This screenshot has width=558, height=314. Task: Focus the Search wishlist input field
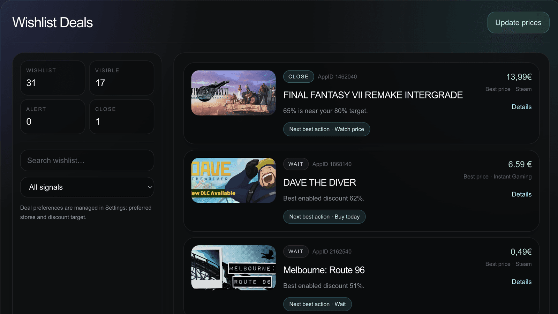click(x=87, y=160)
